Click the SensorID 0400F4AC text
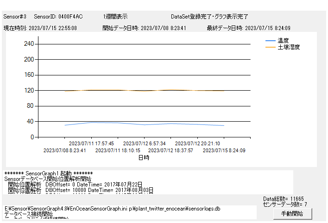This screenshot has width=328, height=223. pyautogui.click(x=58, y=16)
